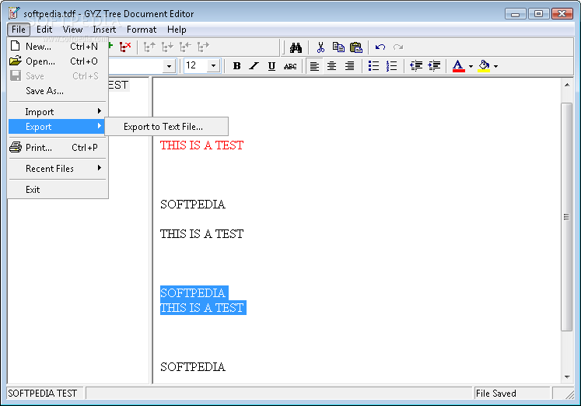
Task: Open the highlight color dropdown arrow
Action: pyautogui.click(x=495, y=67)
